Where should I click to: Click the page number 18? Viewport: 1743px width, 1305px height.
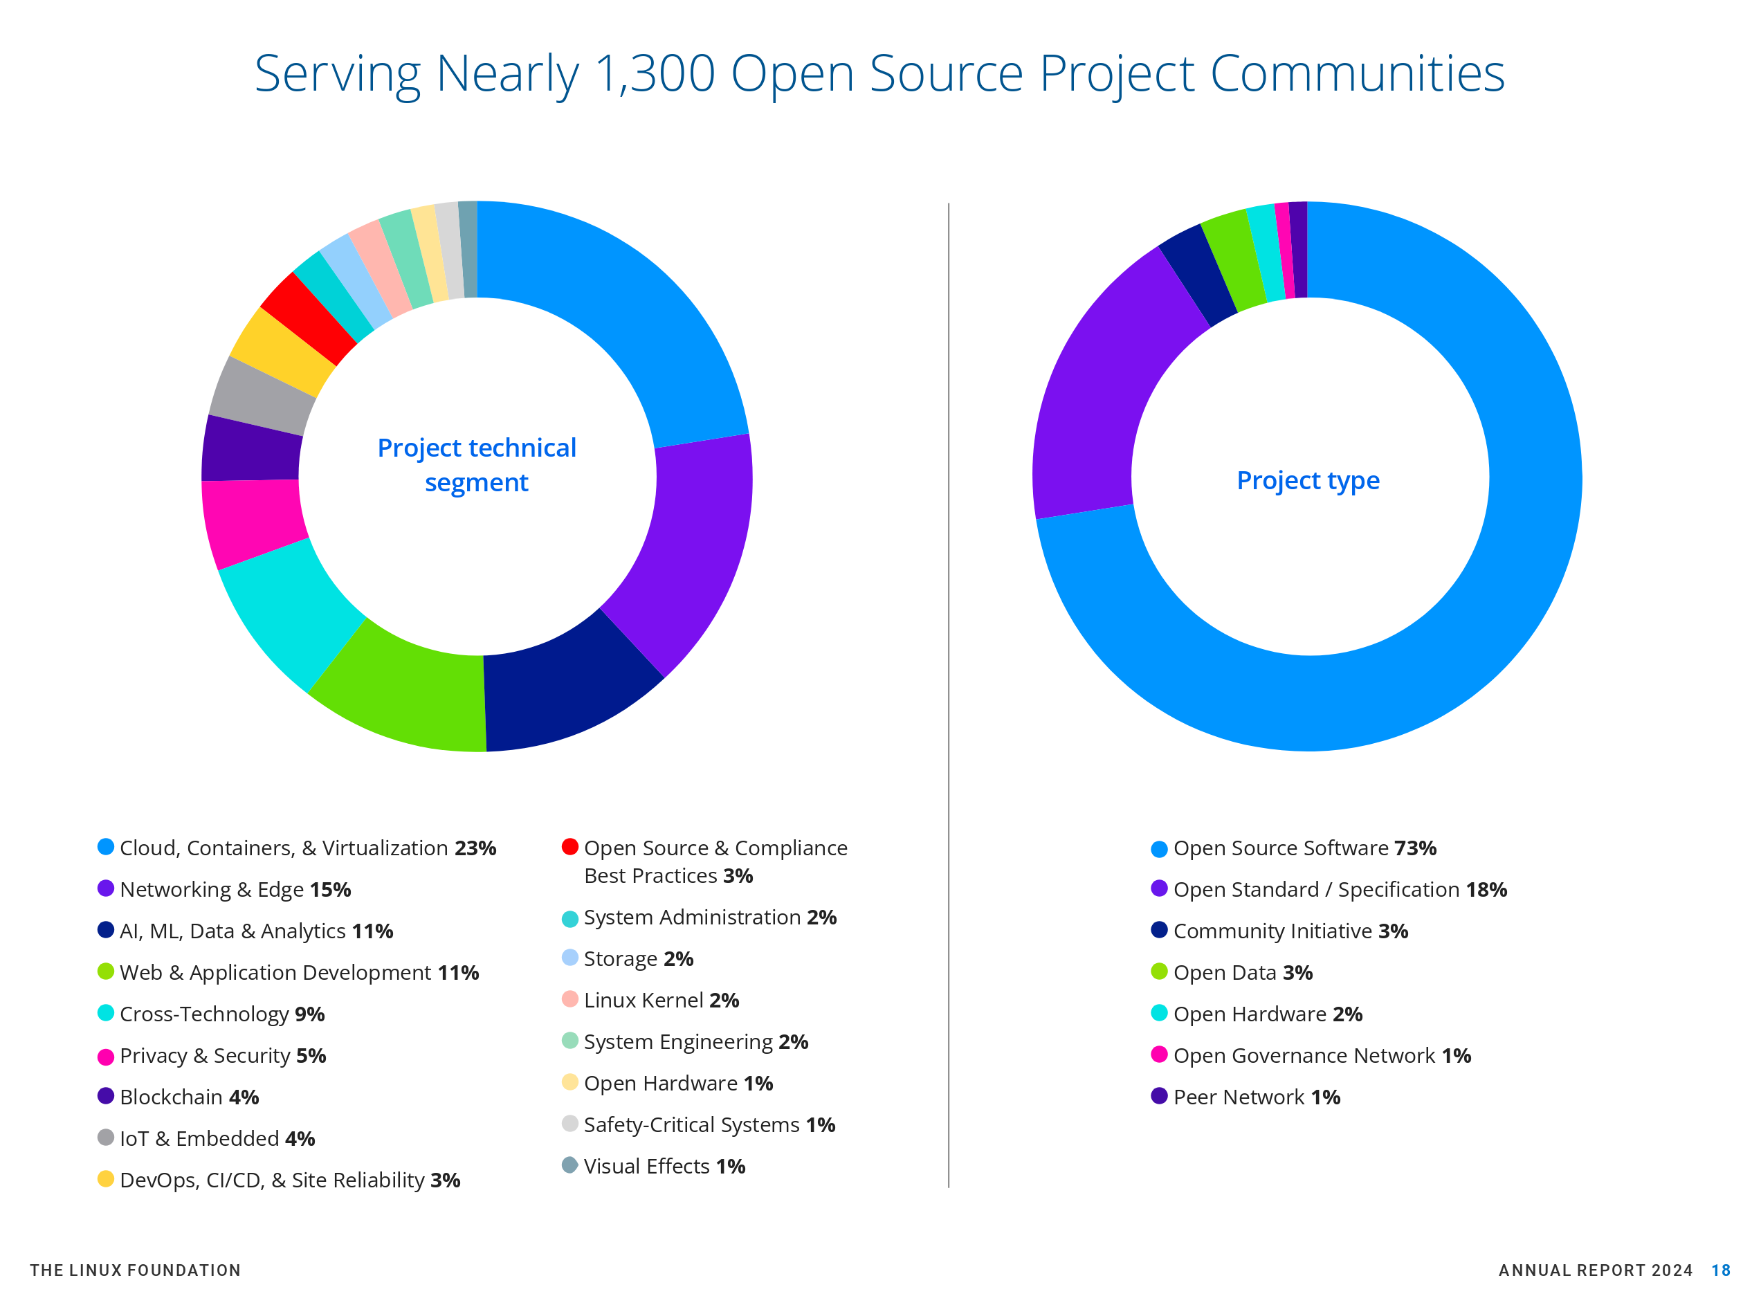click(x=1721, y=1270)
